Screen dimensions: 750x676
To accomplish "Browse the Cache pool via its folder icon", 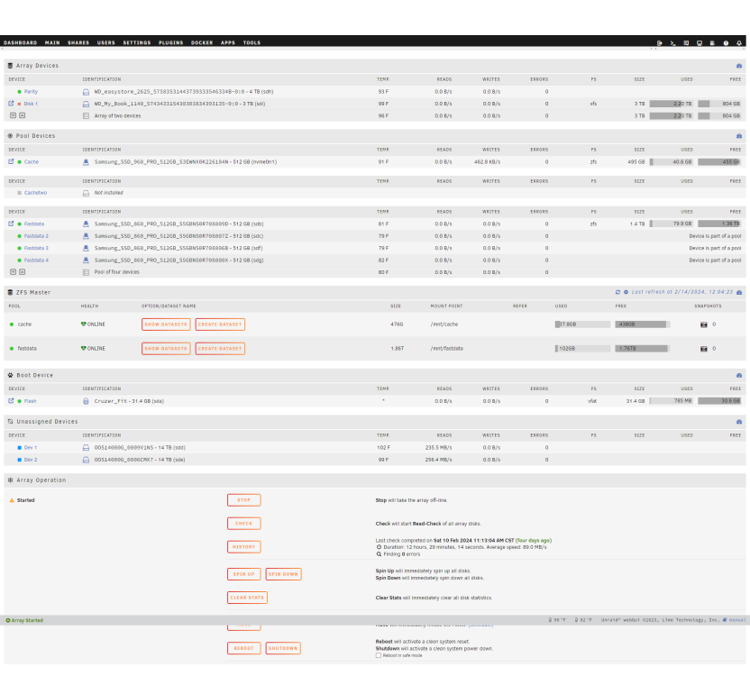I will pos(11,161).
